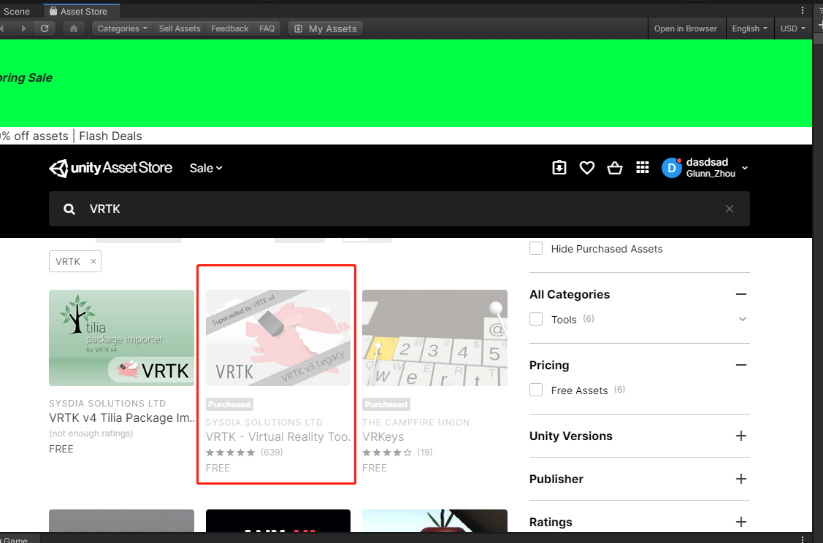Focus the VRTK search field
This screenshot has height=543, width=823.
coord(399,209)
